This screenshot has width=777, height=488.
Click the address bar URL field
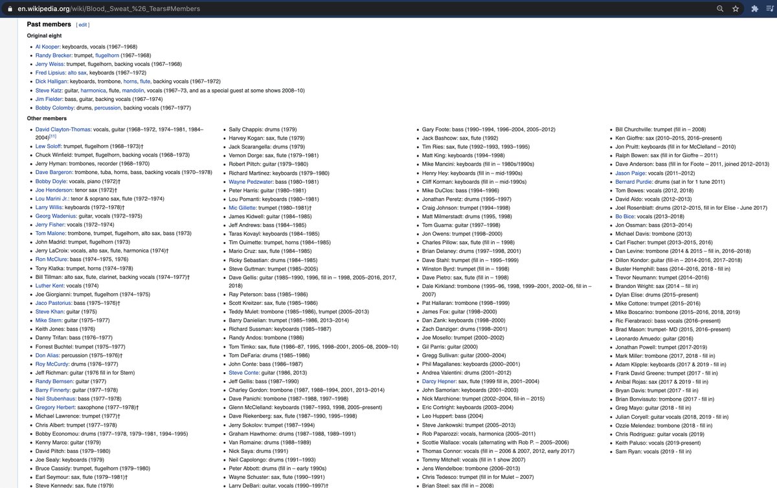coord(363,9)
